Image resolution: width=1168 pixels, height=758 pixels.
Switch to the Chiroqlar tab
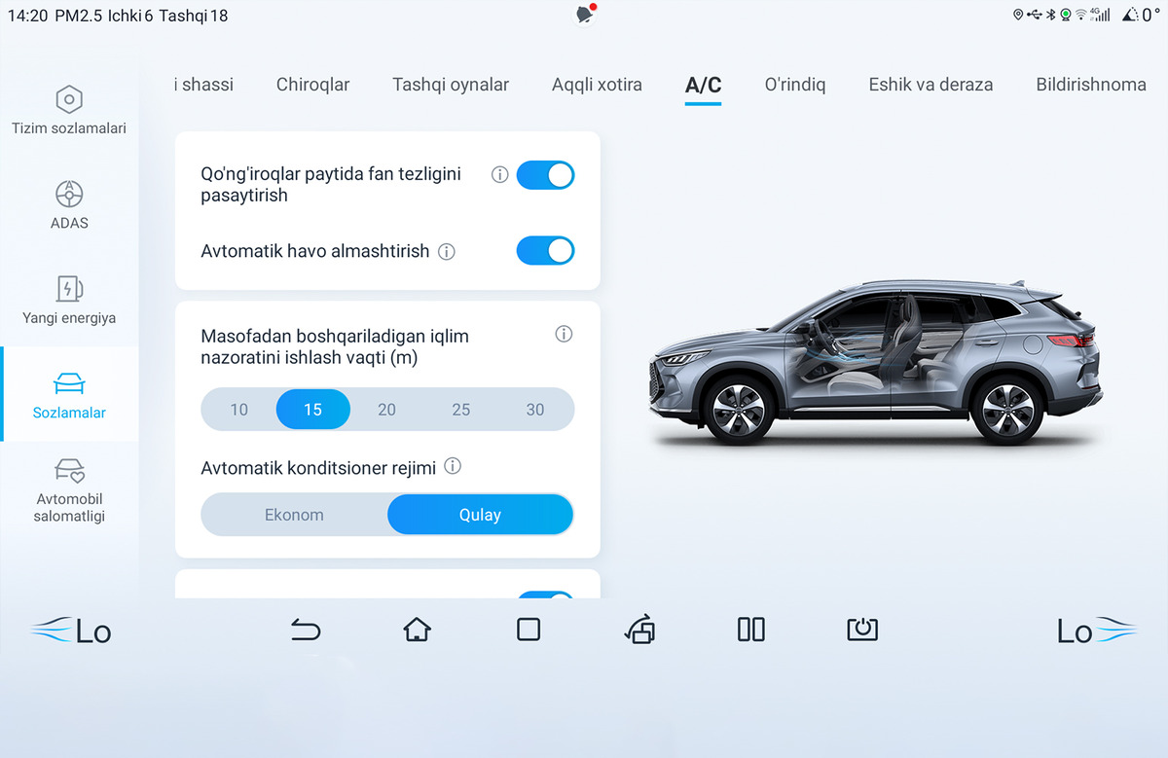(x=312, y=85)
